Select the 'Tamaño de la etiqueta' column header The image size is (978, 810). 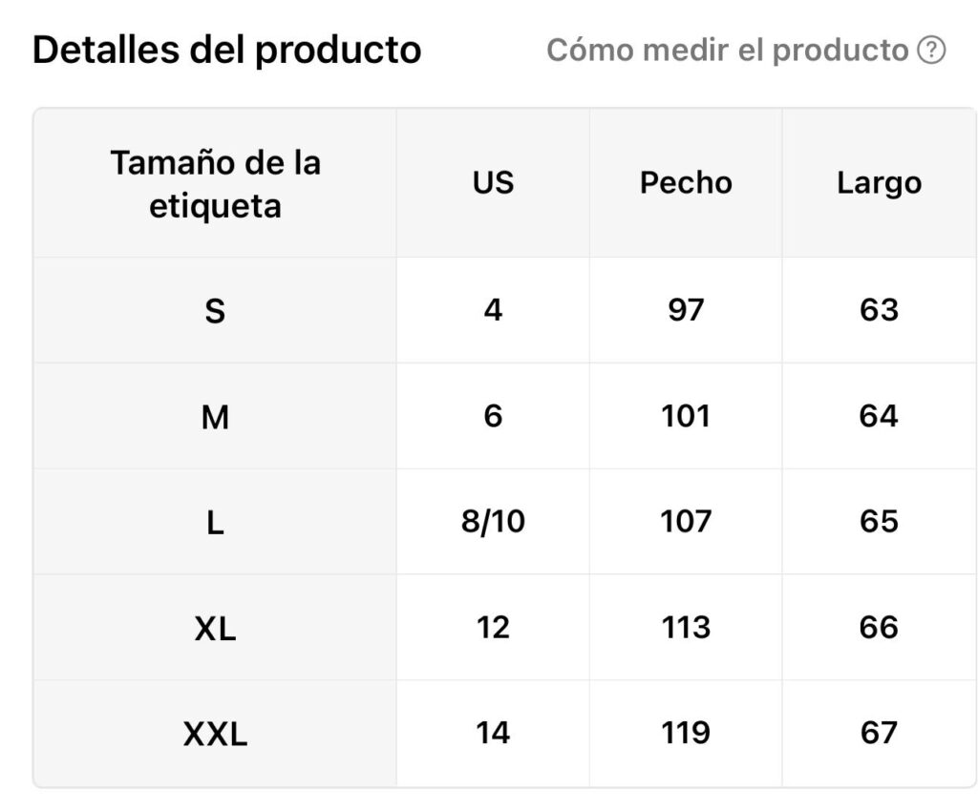tap(215, 184)
